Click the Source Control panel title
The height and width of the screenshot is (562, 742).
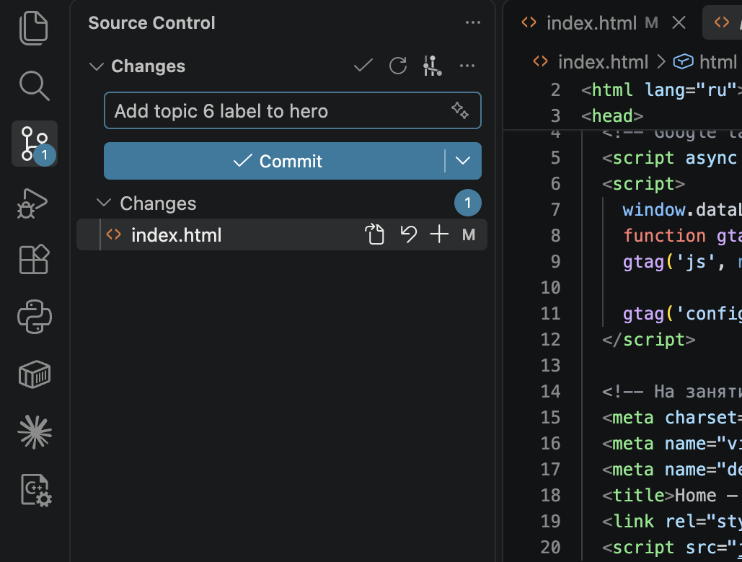pyautogui.click(x=151, y=23)
